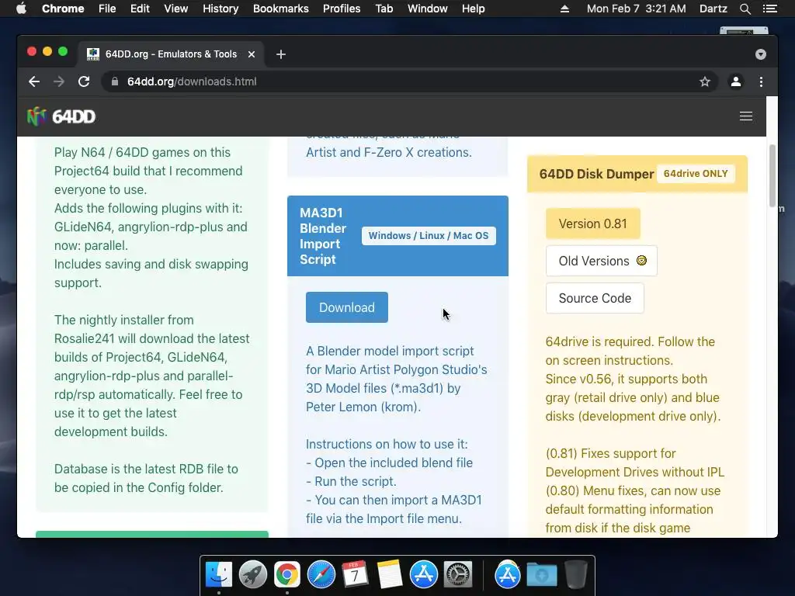Select the 64DD.org Emulators & Tools tab
Screen dimensions: 795x596
click(x=171, y=54)
